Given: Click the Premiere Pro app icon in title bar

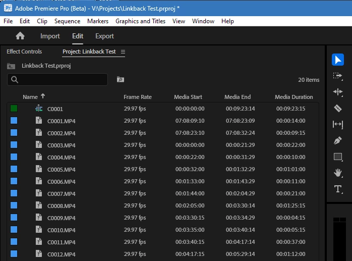Looking at the screenshot, I should coord(8,8).
